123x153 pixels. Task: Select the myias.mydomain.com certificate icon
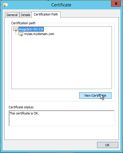pos(21,34)
